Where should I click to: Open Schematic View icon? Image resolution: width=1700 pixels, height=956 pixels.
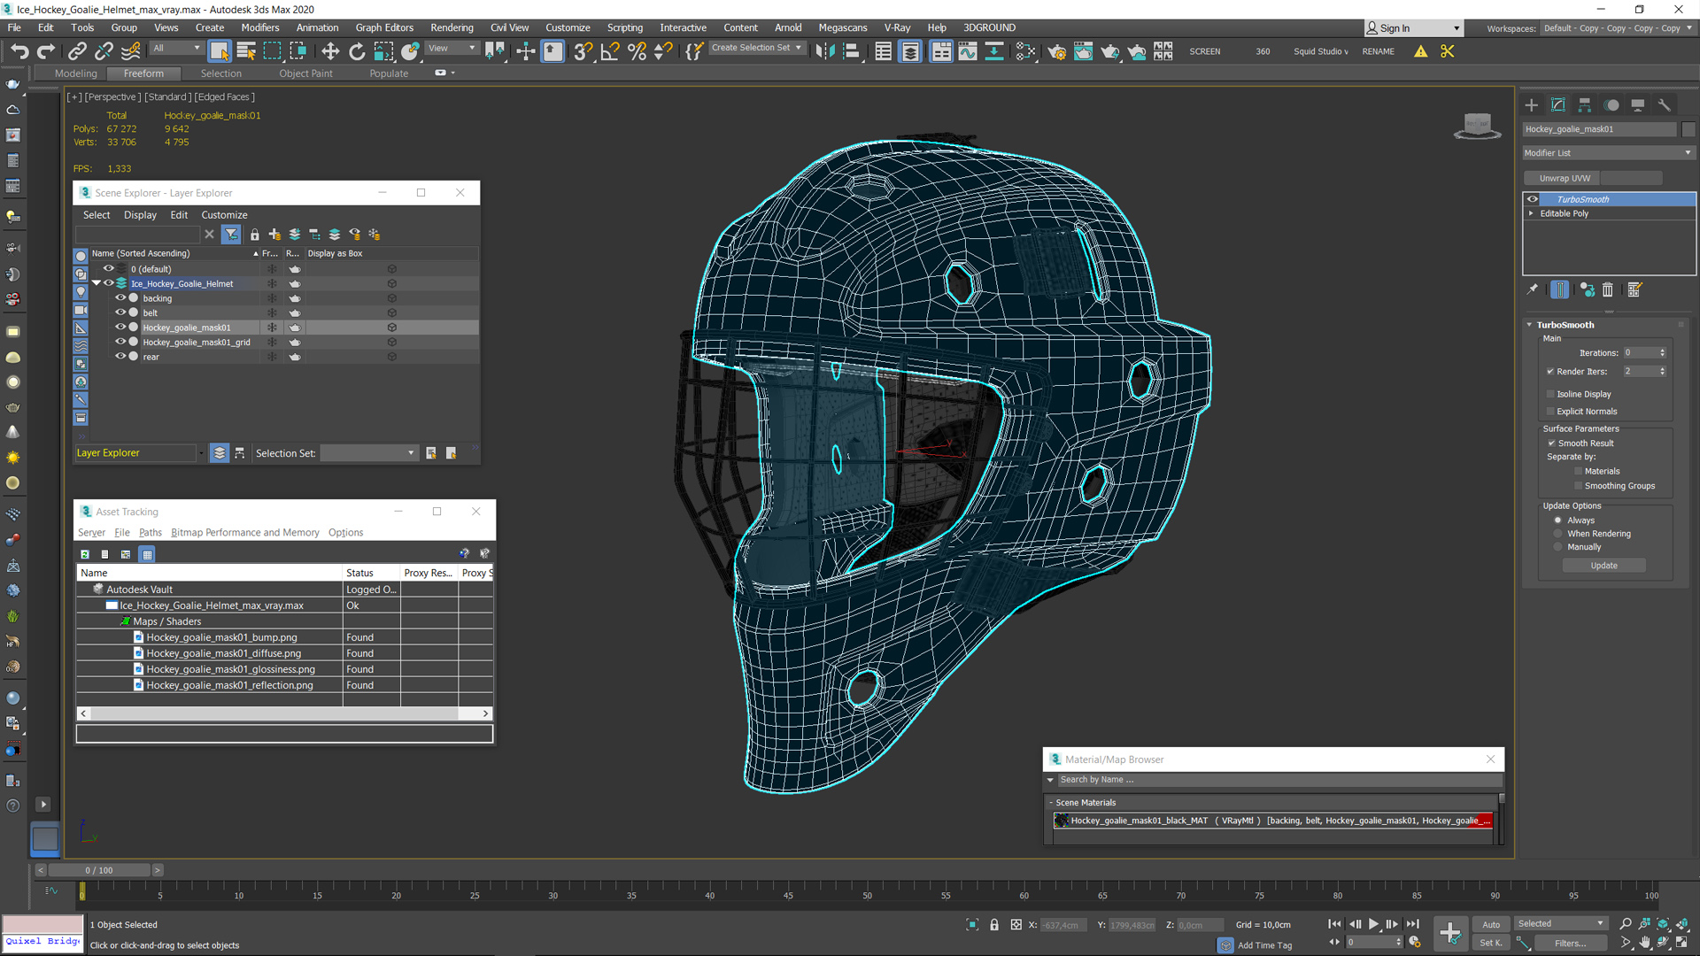[994, 51]
